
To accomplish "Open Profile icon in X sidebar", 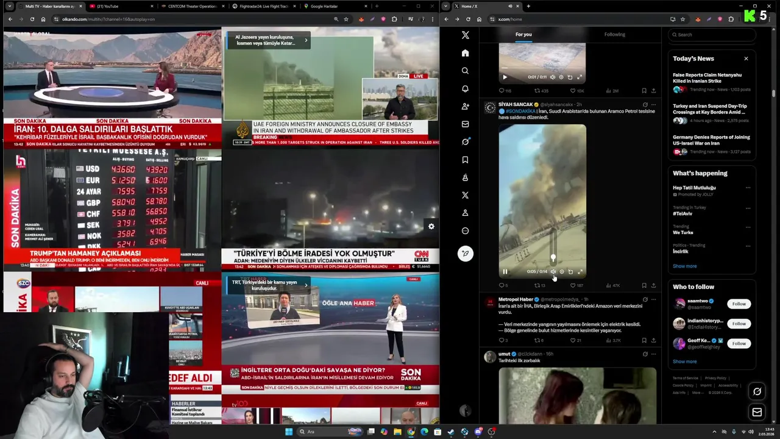I will point(465,213).
